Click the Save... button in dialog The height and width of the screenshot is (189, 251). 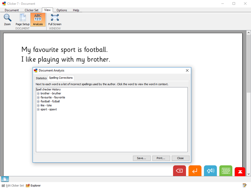[141, 158]
